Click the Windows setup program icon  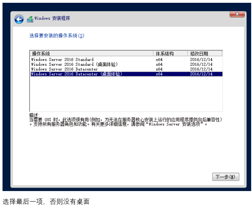click(x=30, y=20)
